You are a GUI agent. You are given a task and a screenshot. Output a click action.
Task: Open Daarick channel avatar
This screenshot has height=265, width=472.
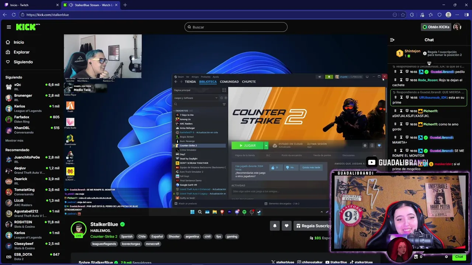pos(9,181)
